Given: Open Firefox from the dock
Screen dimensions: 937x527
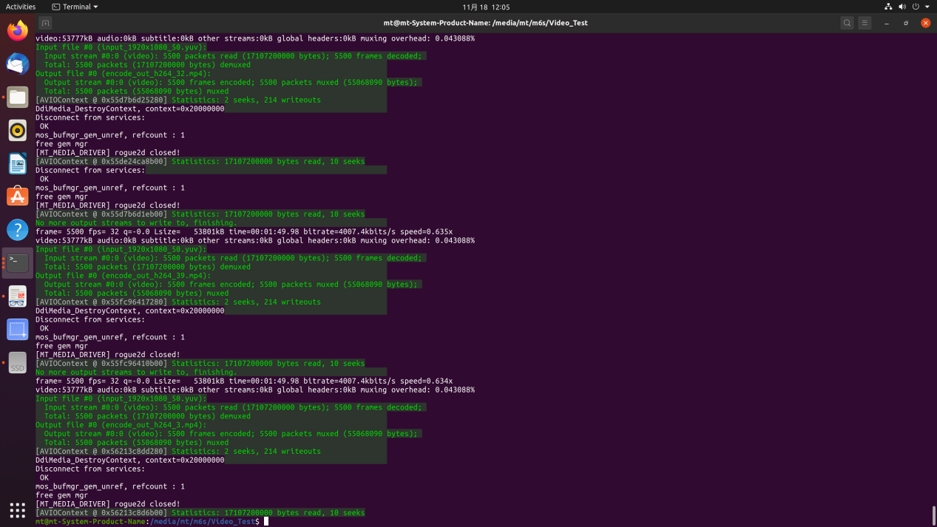Looking at the screenshot, I should (18, 31).
